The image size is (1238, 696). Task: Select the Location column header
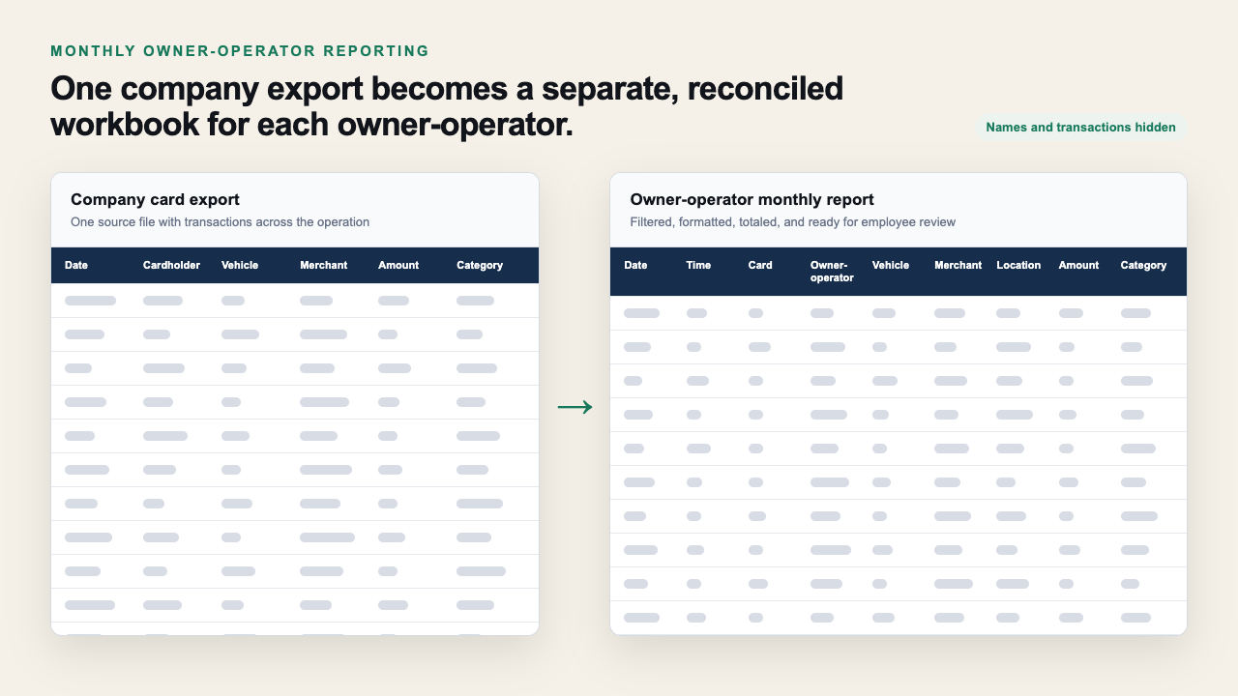tap(1018, 265)
